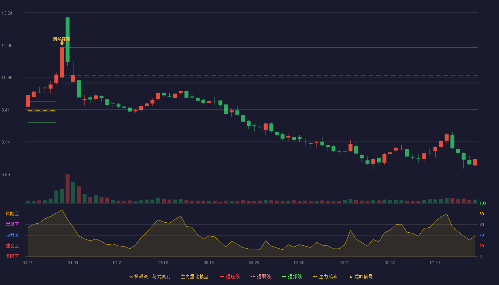This screenshot has width=499, height=285.
Task: Toggle the 强压线 legend entry
Action: coord(230,276)
